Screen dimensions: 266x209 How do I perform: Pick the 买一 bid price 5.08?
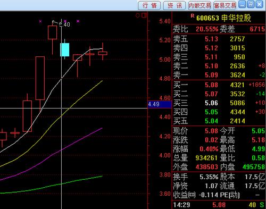click(211, 85)
